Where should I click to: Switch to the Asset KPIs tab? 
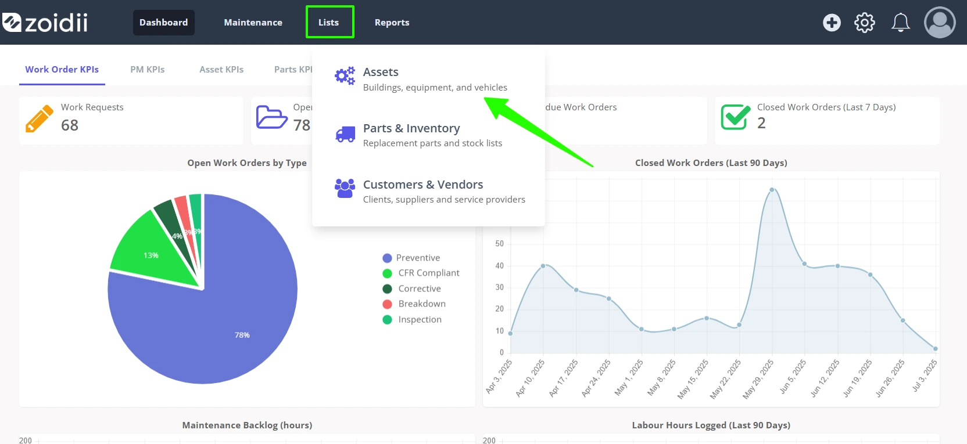[x=221, y=70]
